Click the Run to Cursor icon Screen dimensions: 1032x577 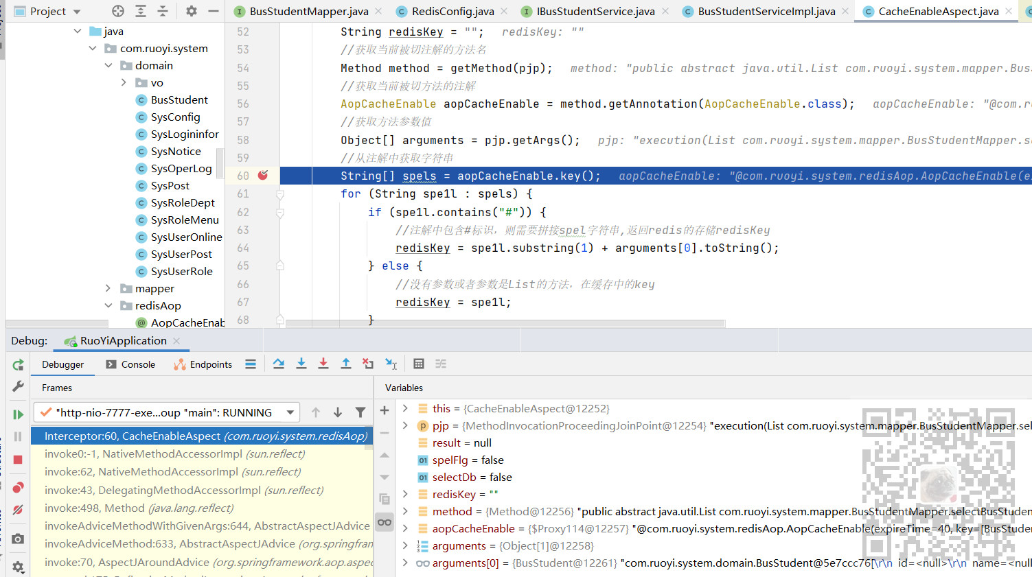pyautogui.click(x=391, y=364)
